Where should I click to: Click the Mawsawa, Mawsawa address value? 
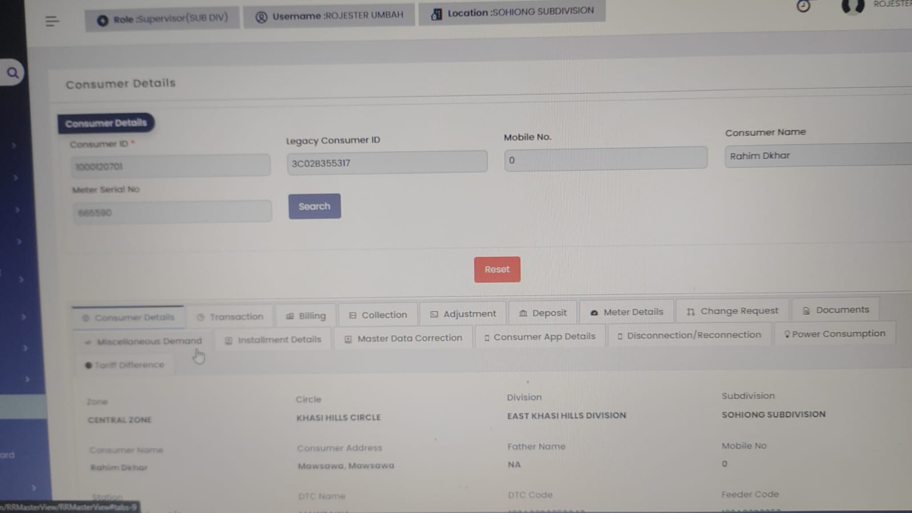click(346, 466)
